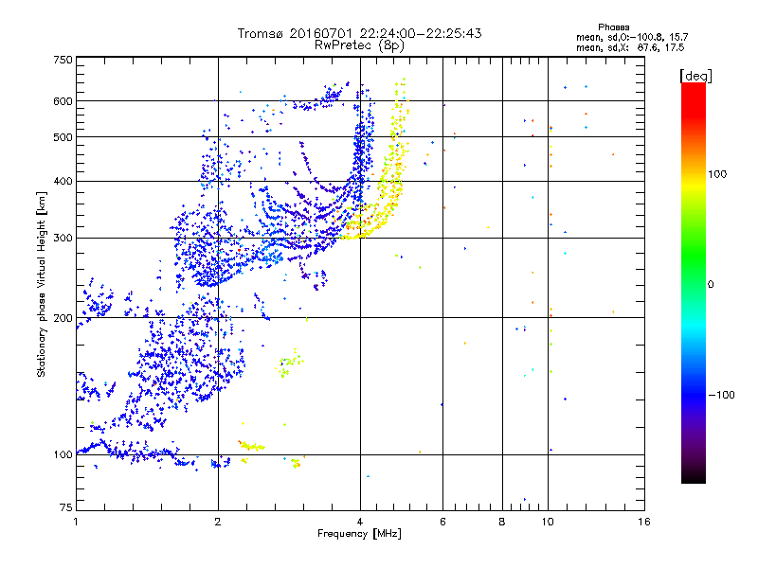This screenshot has width=758, height=568.
Task: Click the phase colorbar gradient
Action: pyautogui.click(x=694, y=282)
